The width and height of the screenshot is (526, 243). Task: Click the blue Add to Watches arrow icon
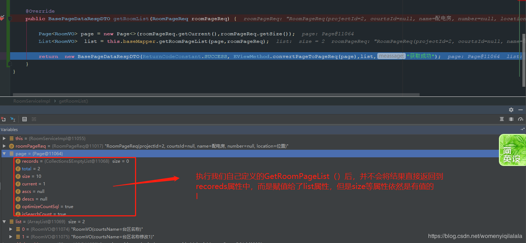point(13,119)
